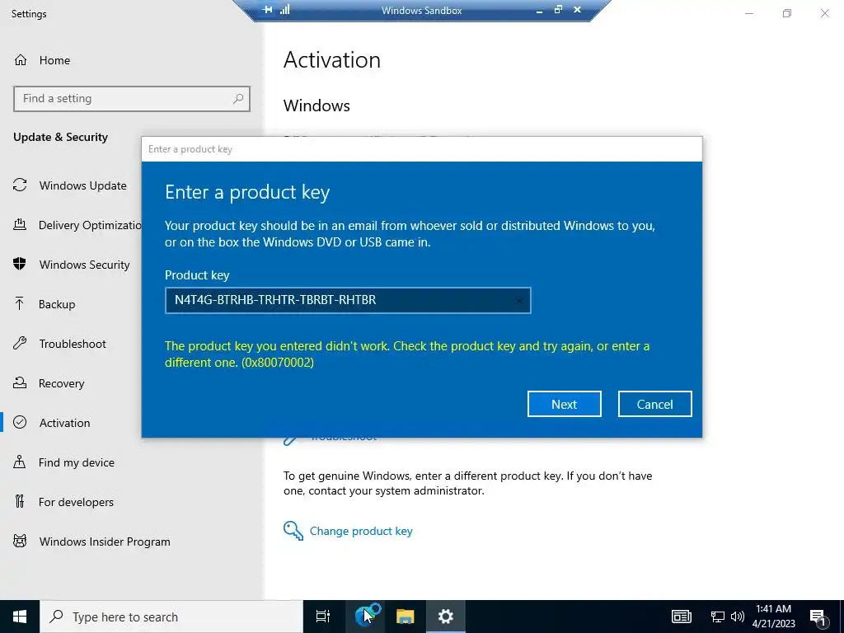Open the Windows Start menu
The width and height of the screenshot is (844, 633).
(x=20, y=617)
